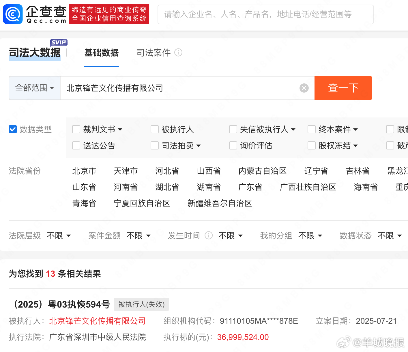Screen dimensions: 408x352
Task: Filter by 山西省 court province
Action: (x=209, y=171)
